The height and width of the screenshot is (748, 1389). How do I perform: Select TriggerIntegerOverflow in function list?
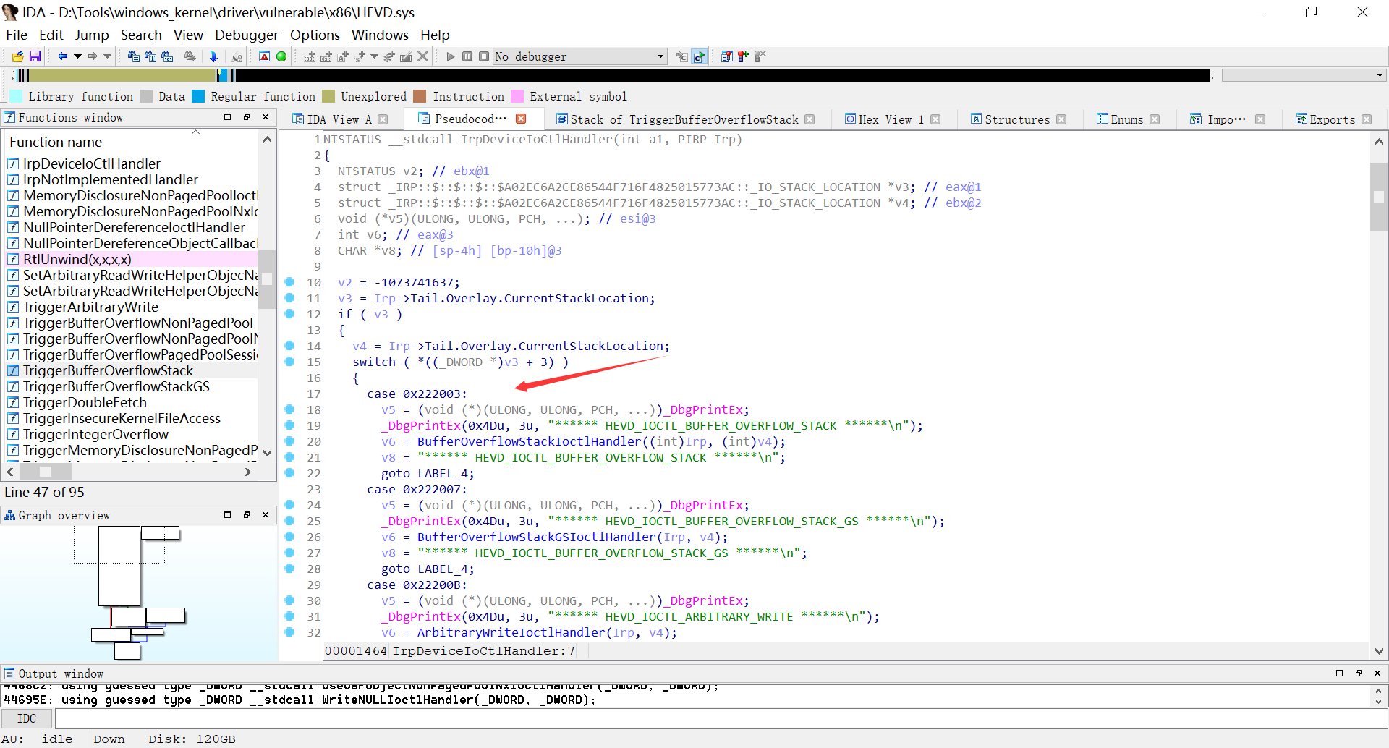[x=95, y=434]
